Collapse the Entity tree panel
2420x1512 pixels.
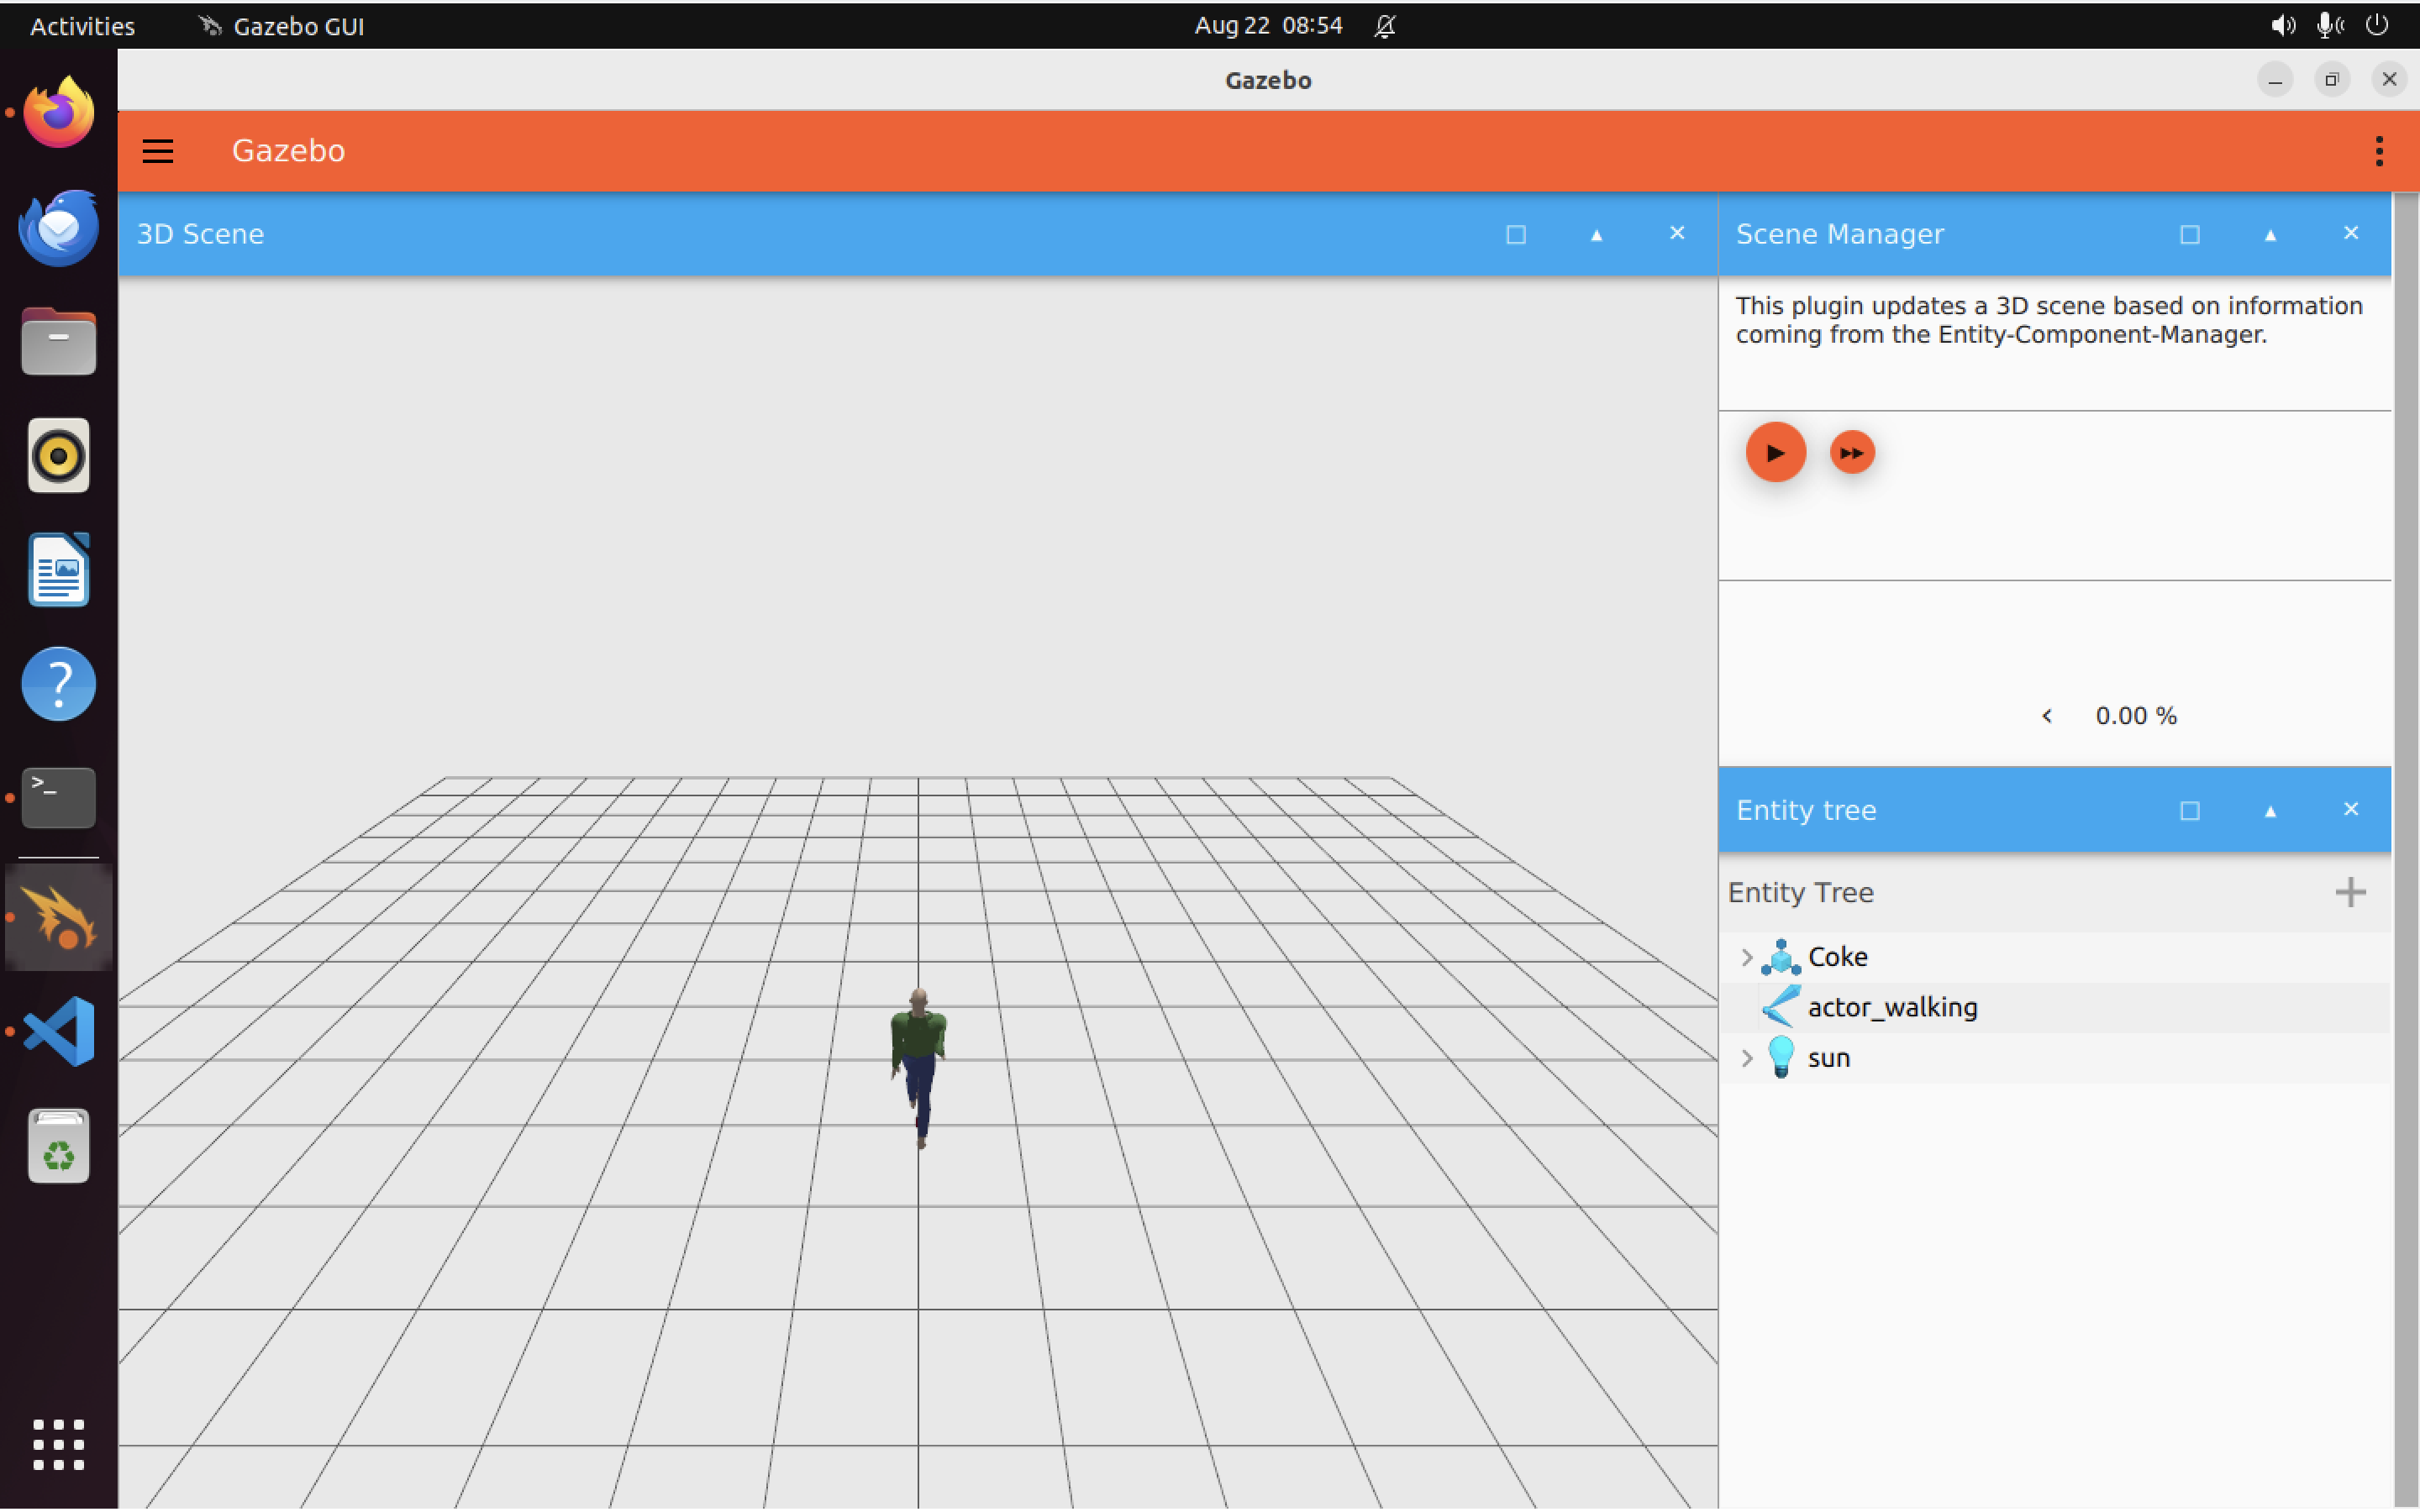click(x=2269, y=811)
